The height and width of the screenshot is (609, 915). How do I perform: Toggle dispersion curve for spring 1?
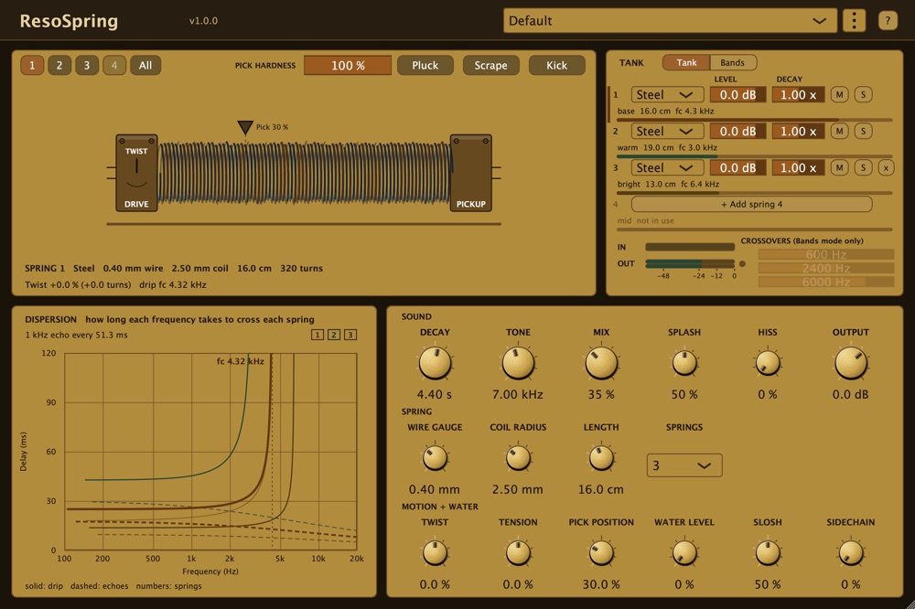pyautogui.click(x=318, y=335)
